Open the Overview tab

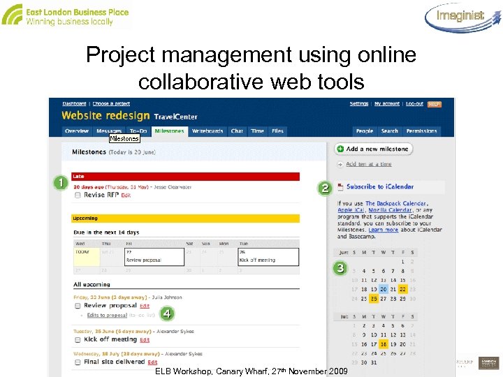tap(77, 131)
